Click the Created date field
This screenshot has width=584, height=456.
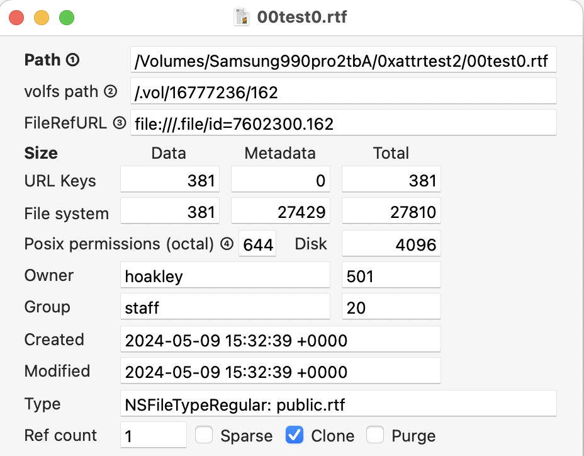280,339
